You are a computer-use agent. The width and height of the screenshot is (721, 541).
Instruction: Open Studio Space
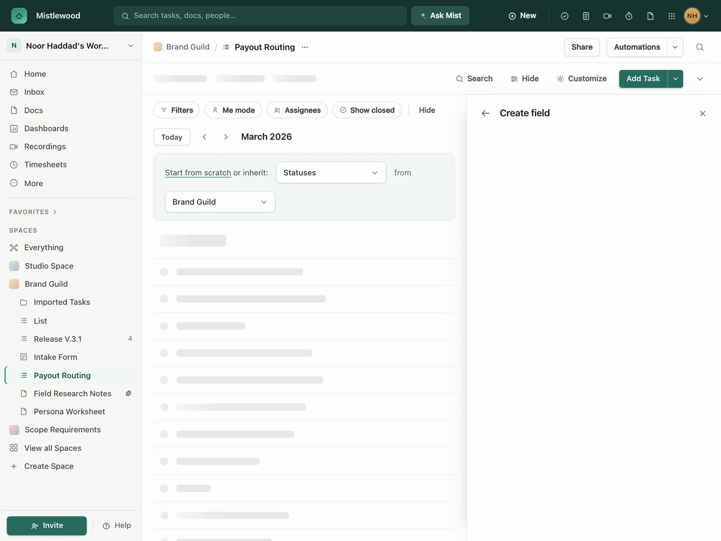(71, 266)
